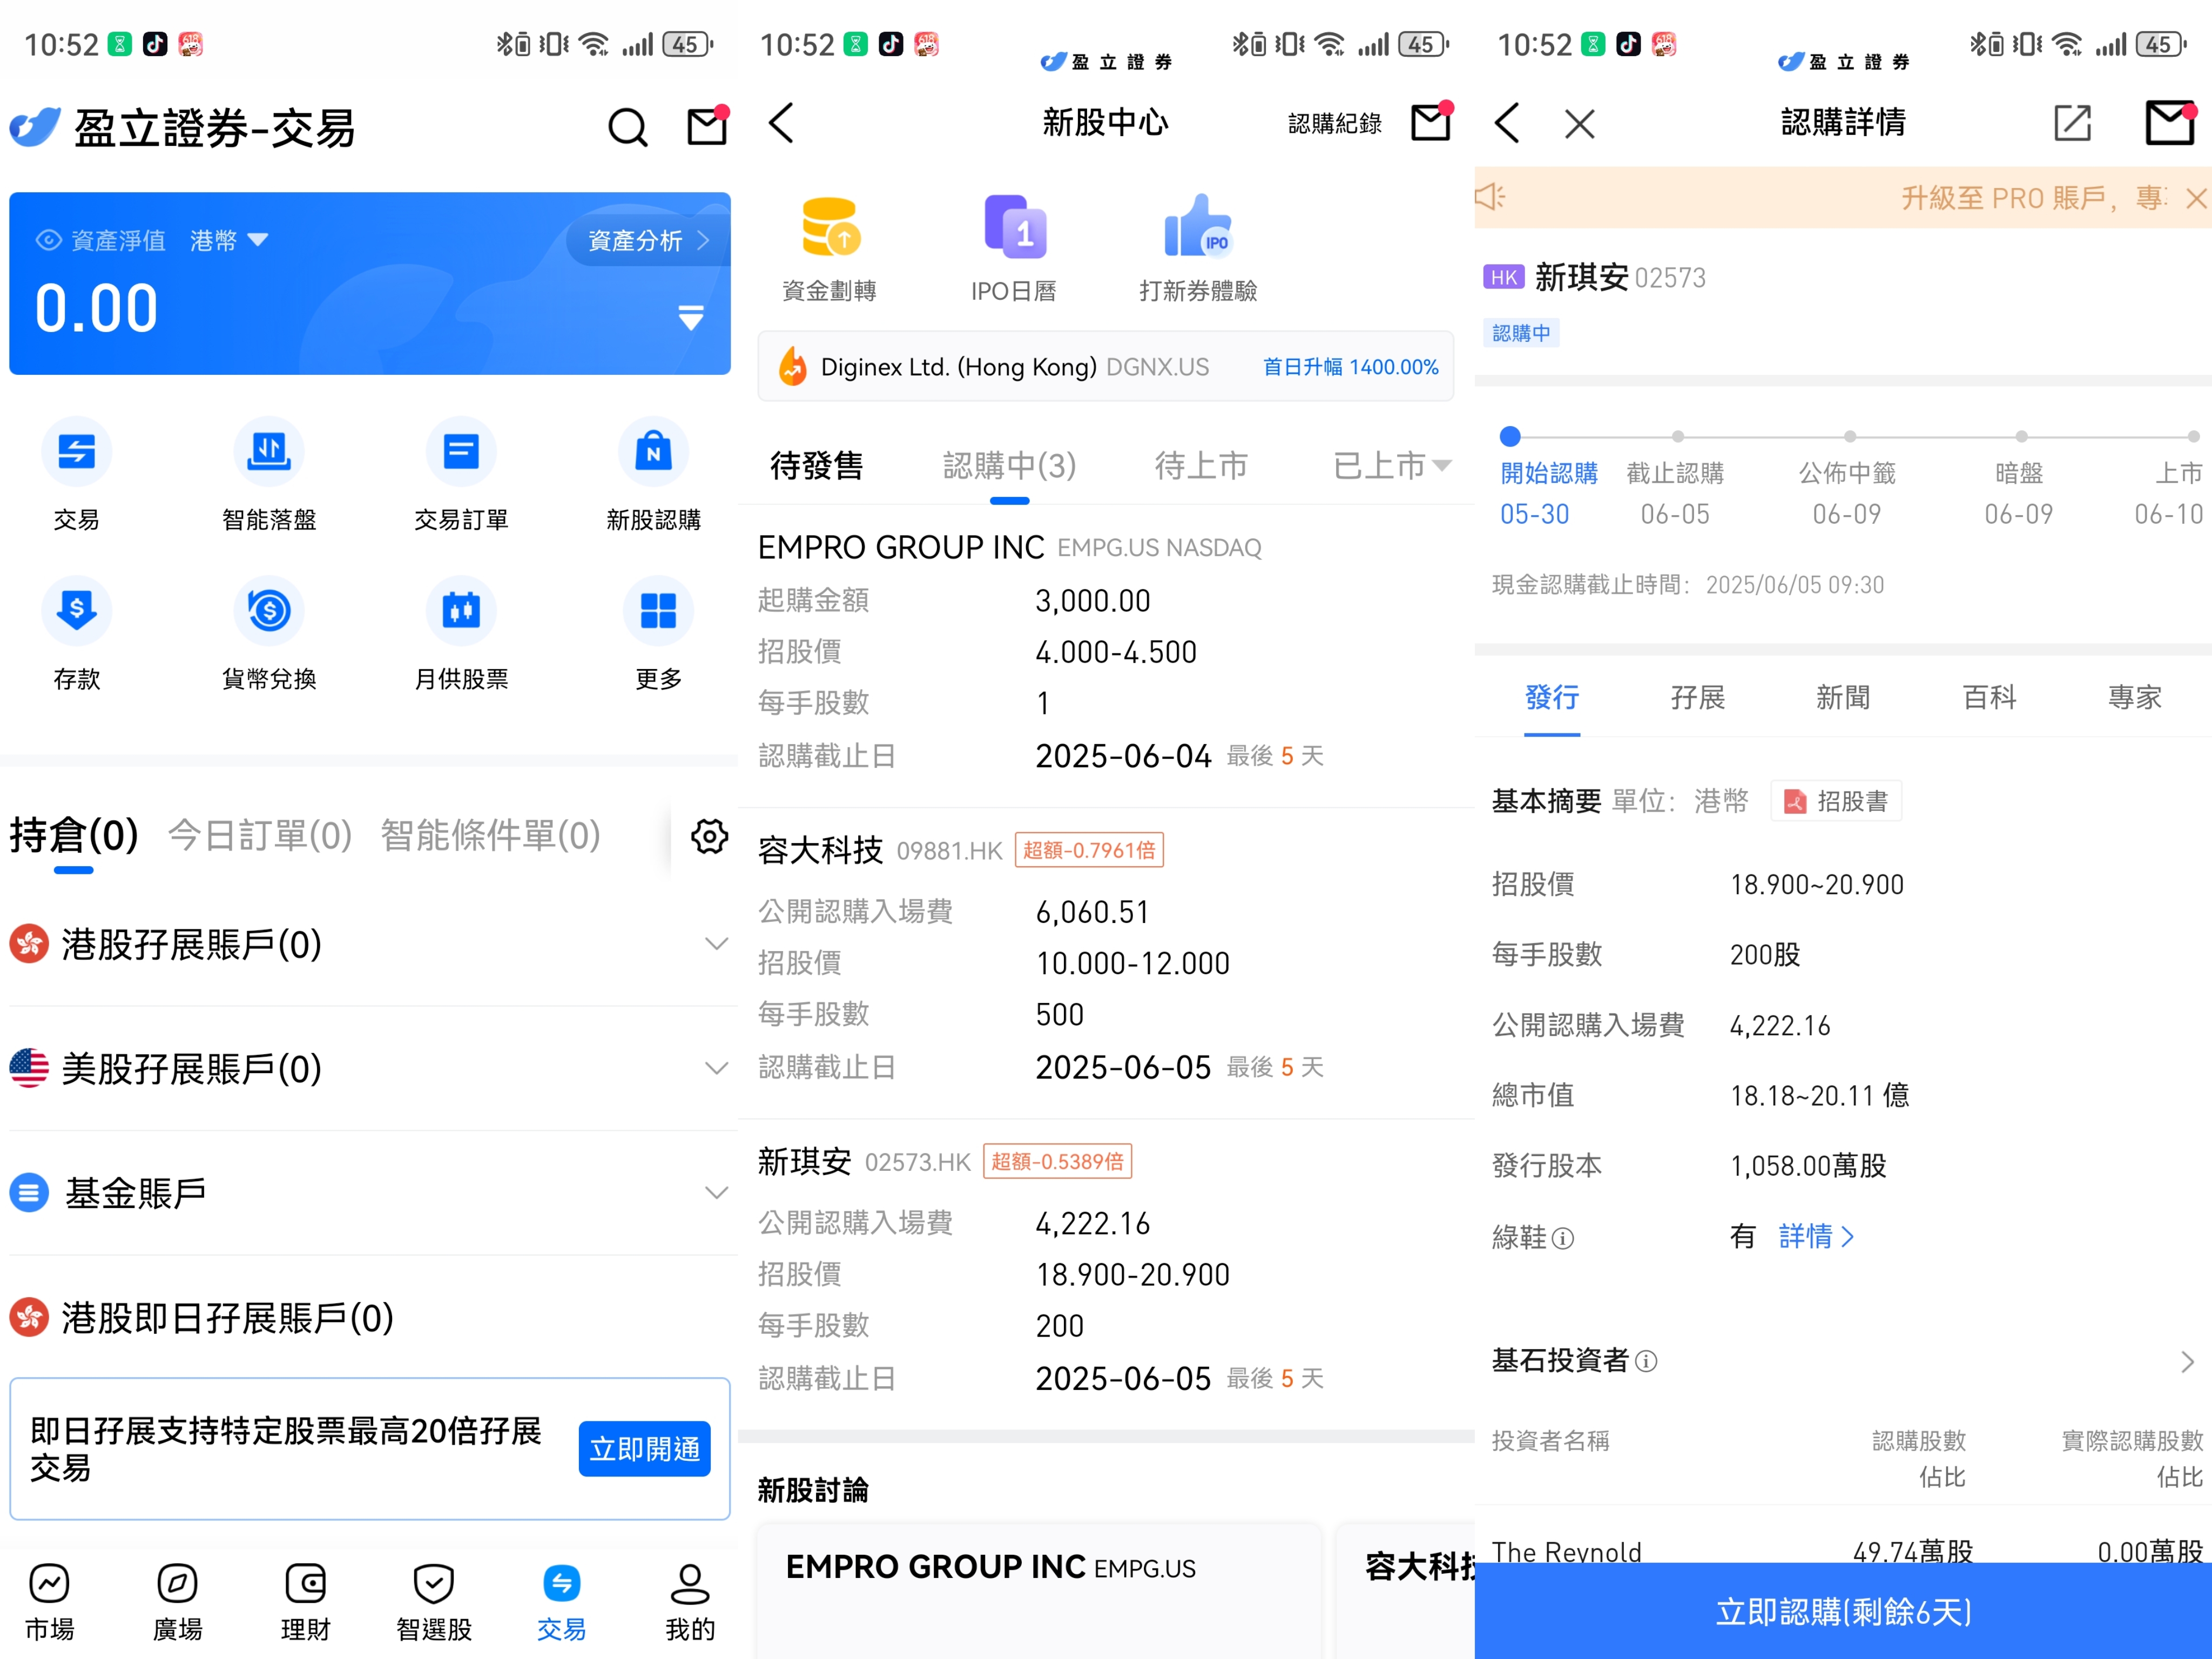The width and height of the screenshot is (2212, 1659).
Task: Tap the share icon in 認購詳情 header
Action: [2072, 124]
